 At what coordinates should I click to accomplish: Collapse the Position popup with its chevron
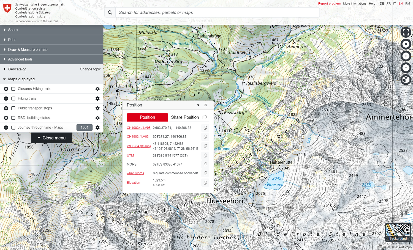pos(198,105)
